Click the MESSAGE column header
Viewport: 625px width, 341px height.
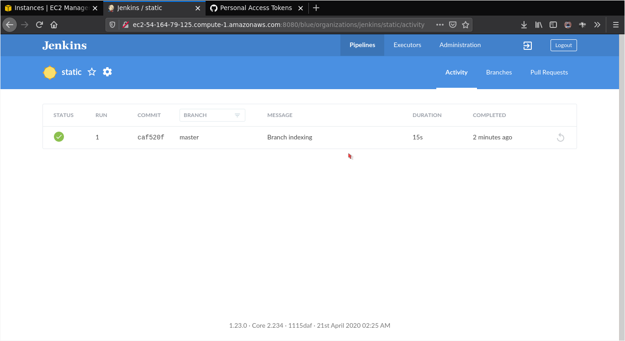point(280,115)
